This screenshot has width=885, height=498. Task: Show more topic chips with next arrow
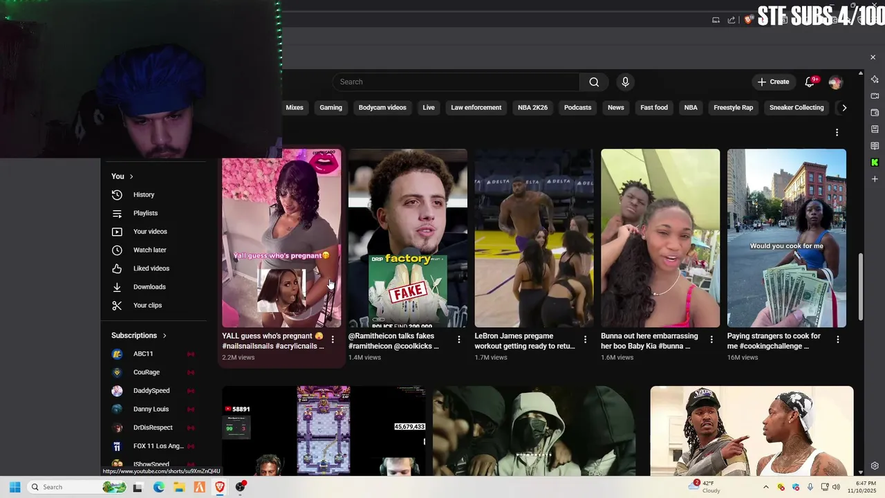click(844, 108)
